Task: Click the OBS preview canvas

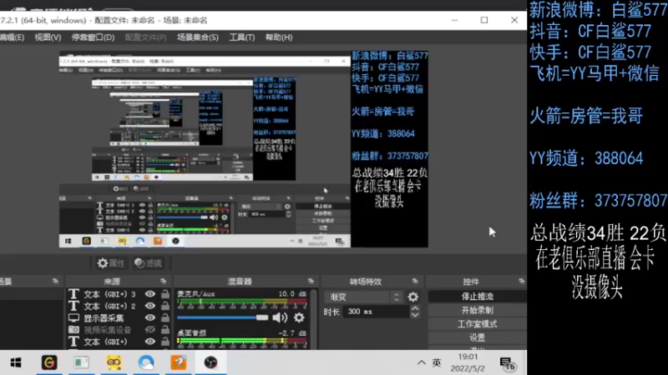Action: pyautogui.click(x=243, y=149)
